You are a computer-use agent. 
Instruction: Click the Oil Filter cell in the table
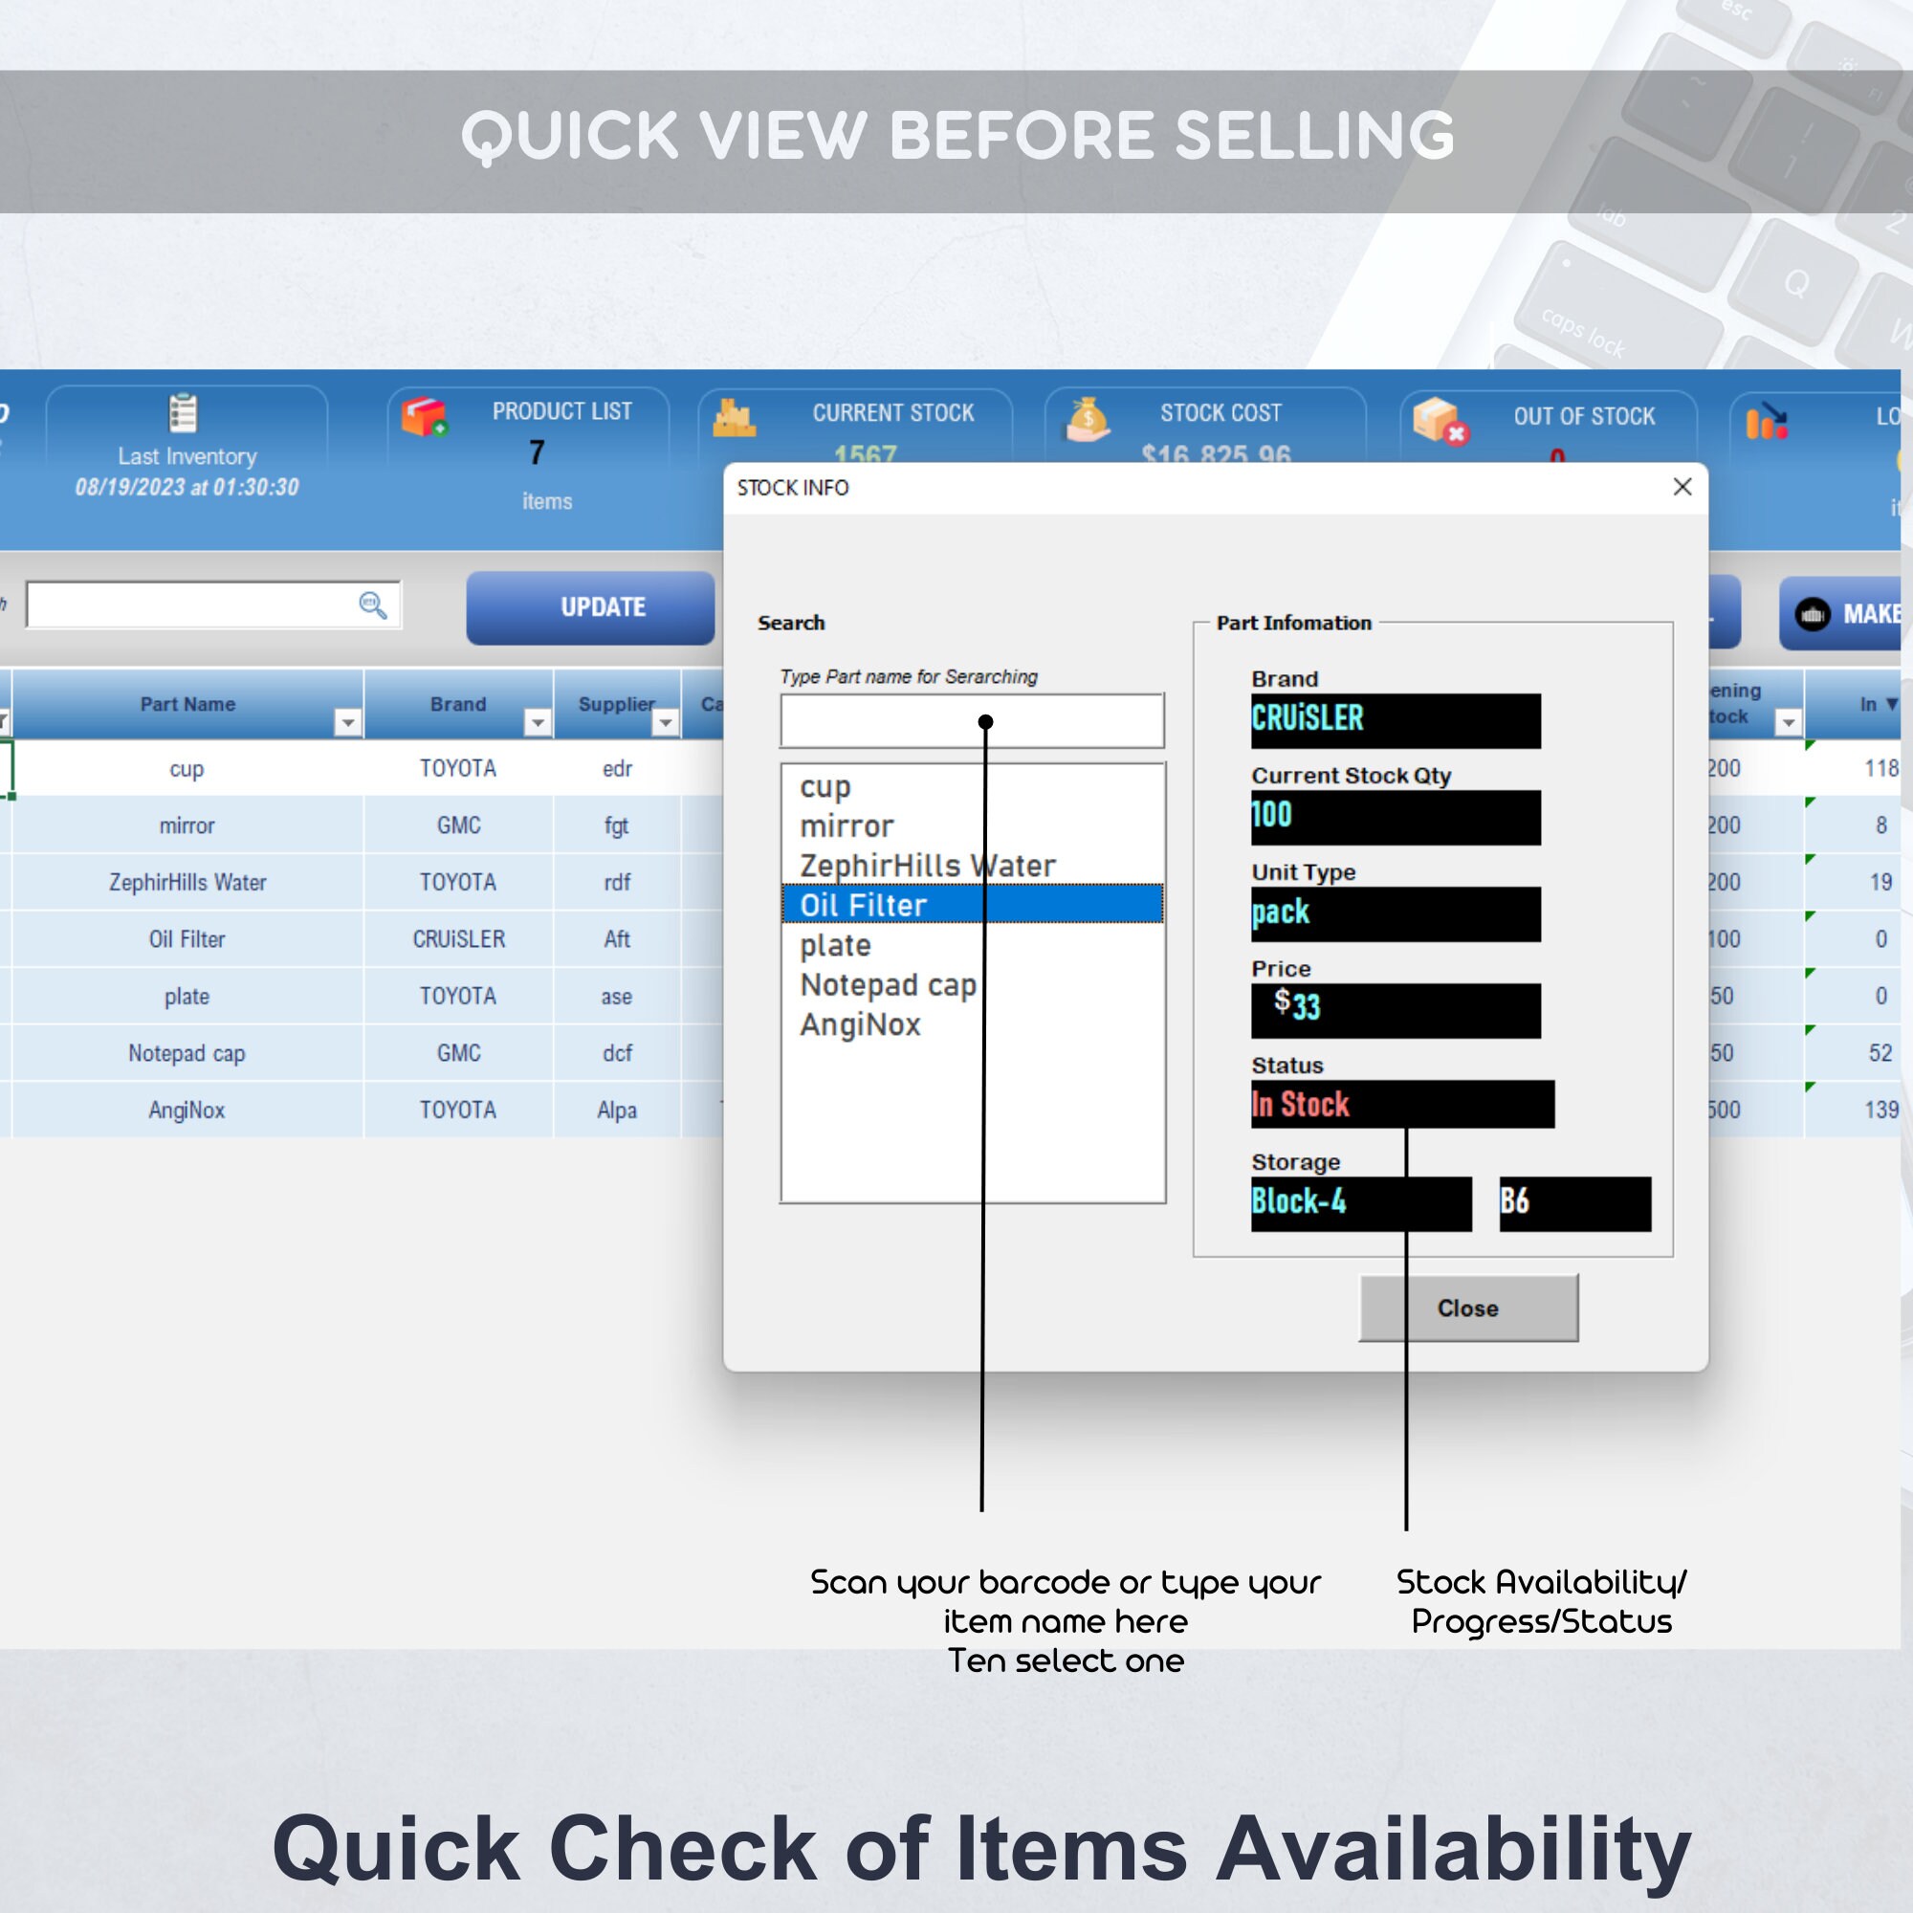(187, 938)
